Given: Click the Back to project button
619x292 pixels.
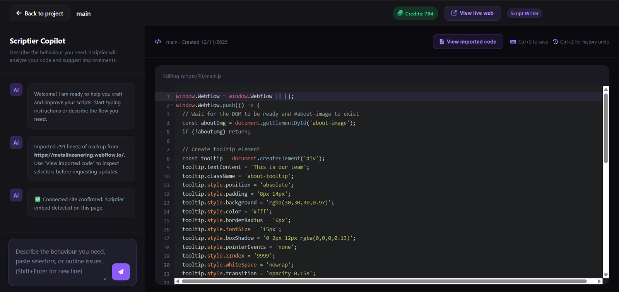Looking at the screenshot, I should pos(39,13).
